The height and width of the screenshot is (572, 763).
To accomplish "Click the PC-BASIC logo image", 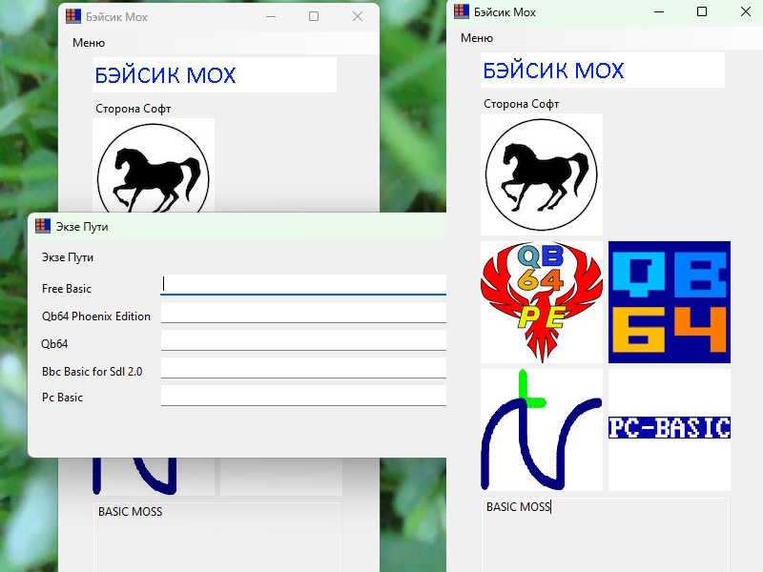I will 670,430.
